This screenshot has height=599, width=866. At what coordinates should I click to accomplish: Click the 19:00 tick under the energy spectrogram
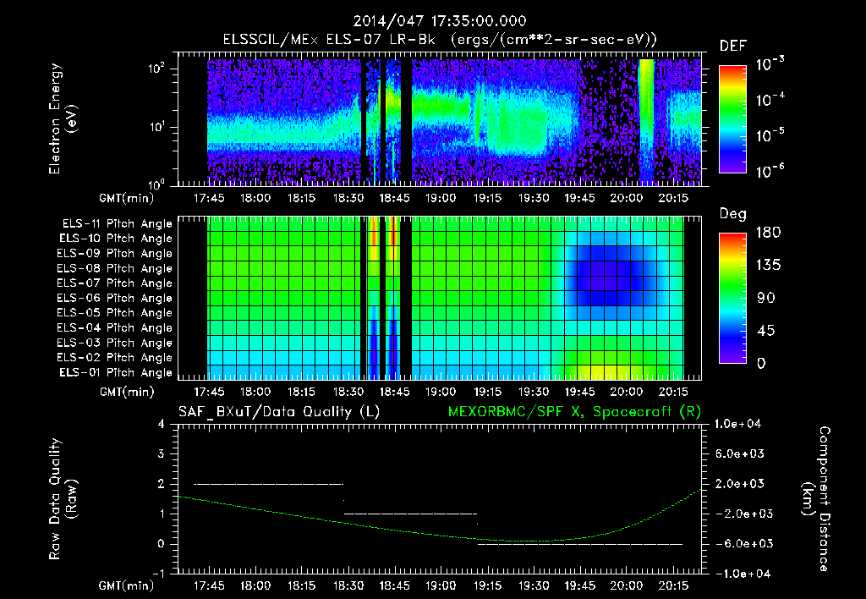[x=440, y=198]
